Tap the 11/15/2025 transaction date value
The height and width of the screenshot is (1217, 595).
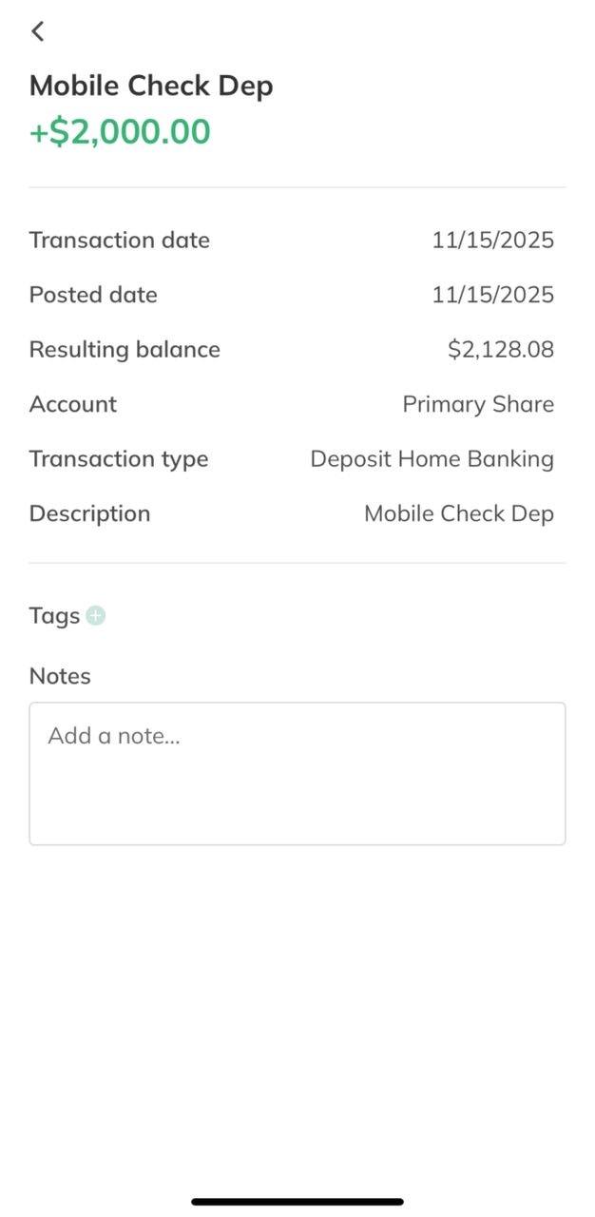492,241
